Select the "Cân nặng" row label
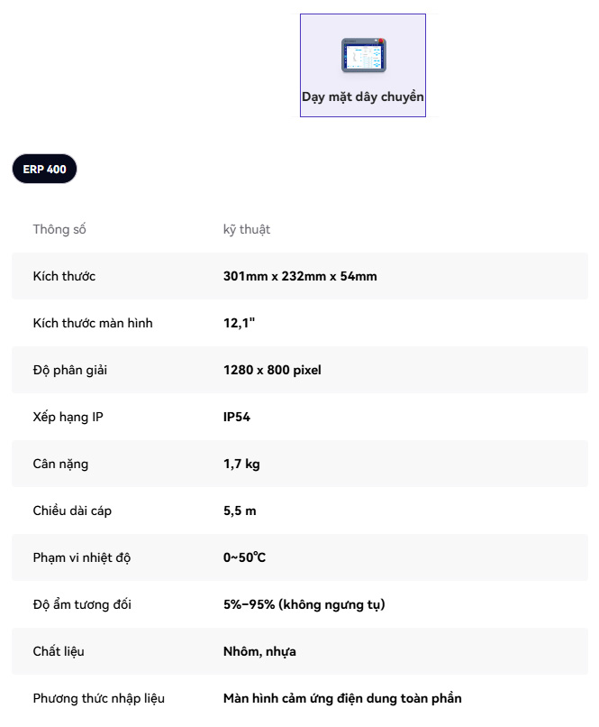 [60, 464]
